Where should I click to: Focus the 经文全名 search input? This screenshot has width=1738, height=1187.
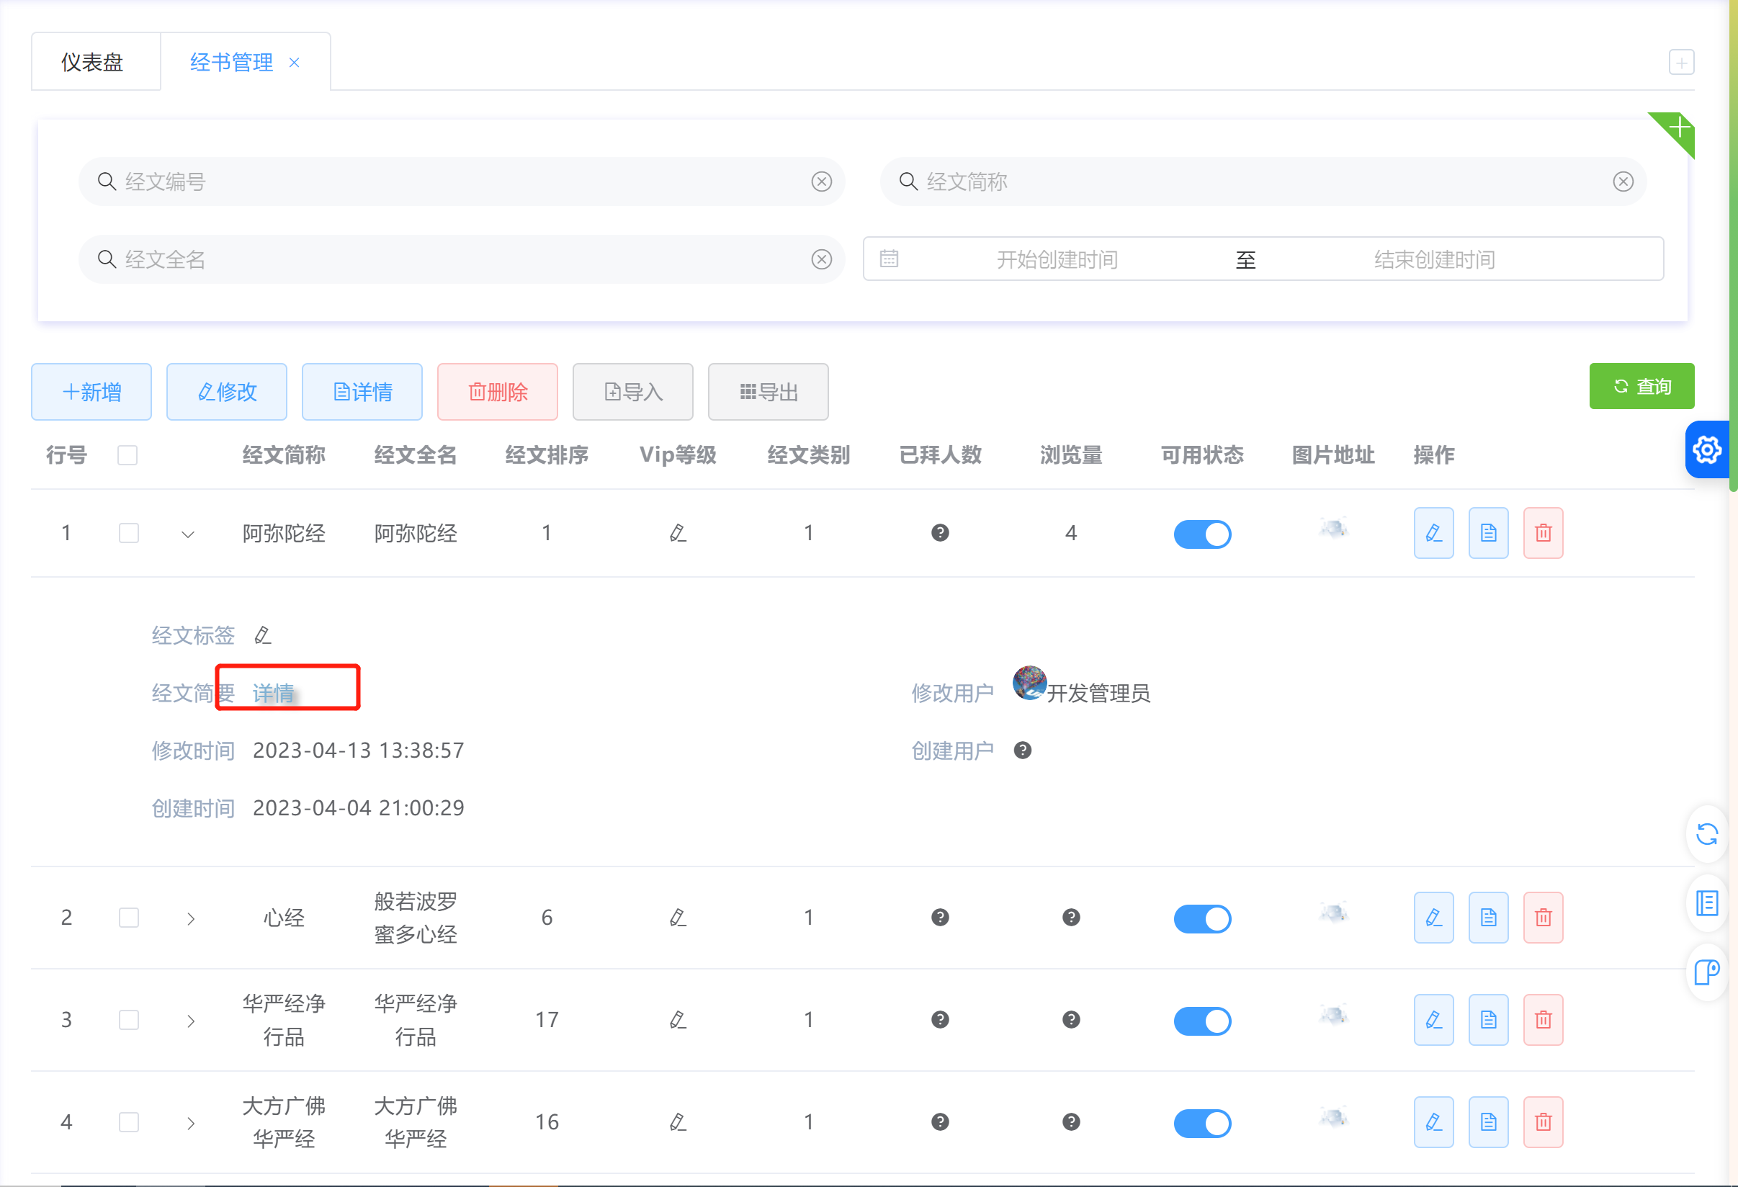click(x=462, y=259)
